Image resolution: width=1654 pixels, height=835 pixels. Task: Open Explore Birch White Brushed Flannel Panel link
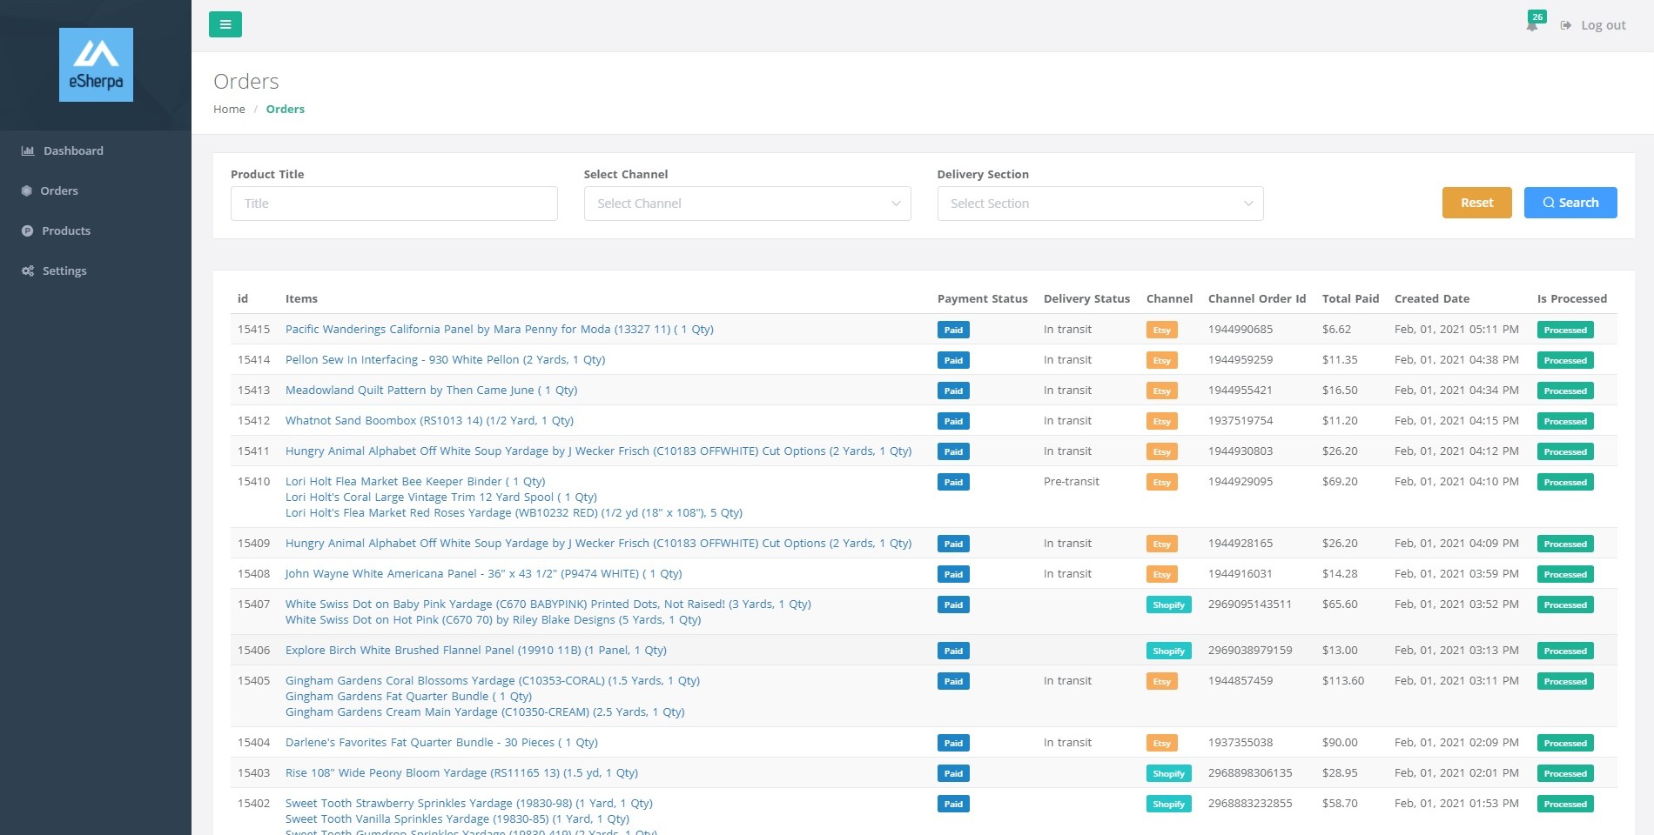coord(476,650)
